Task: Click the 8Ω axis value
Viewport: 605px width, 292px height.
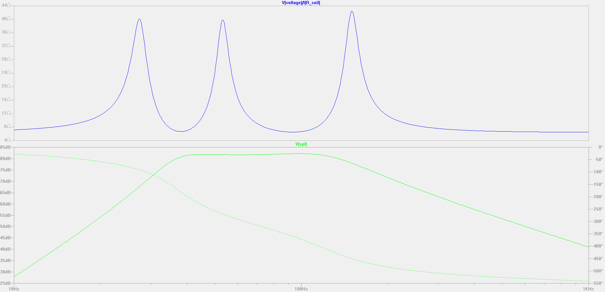Action: [7, 127]
